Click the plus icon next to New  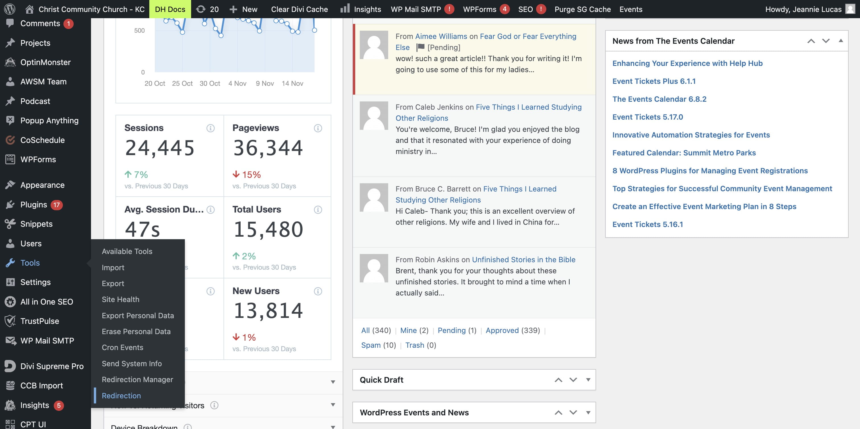(x=233, y=9)
